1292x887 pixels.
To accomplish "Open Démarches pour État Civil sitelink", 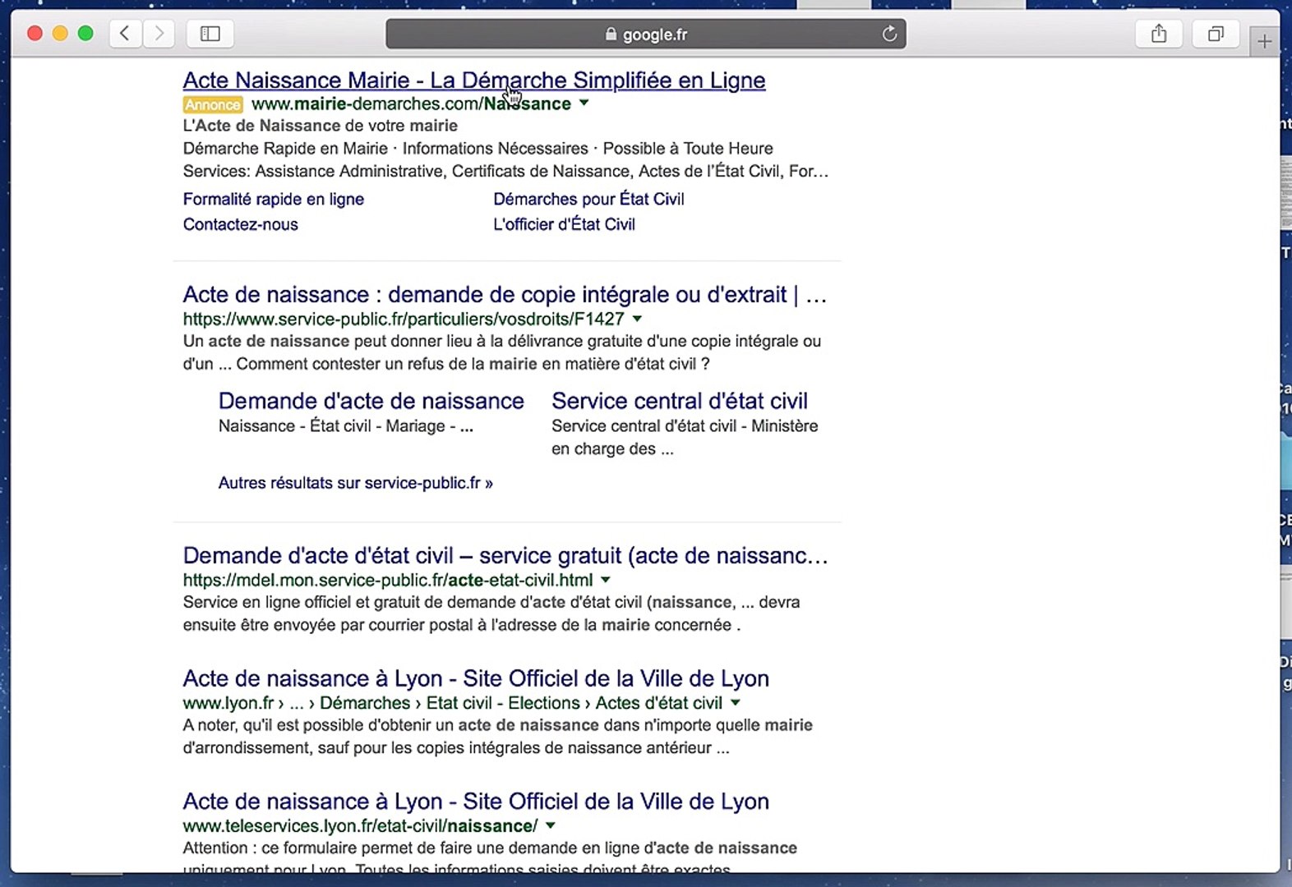I will click(x=588, y=199).
